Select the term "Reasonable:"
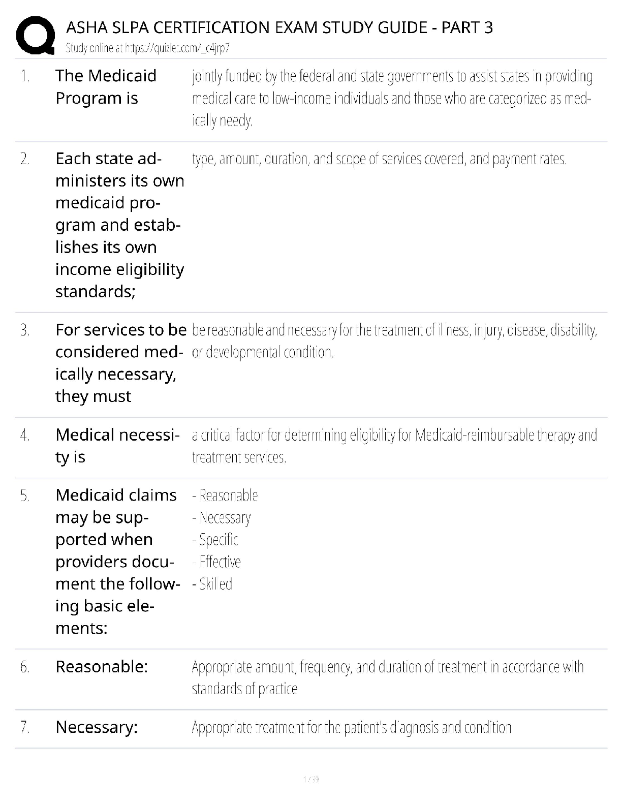 point(102,666)
